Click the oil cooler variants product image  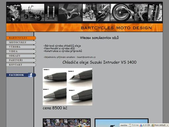click(x=68, y=87)
